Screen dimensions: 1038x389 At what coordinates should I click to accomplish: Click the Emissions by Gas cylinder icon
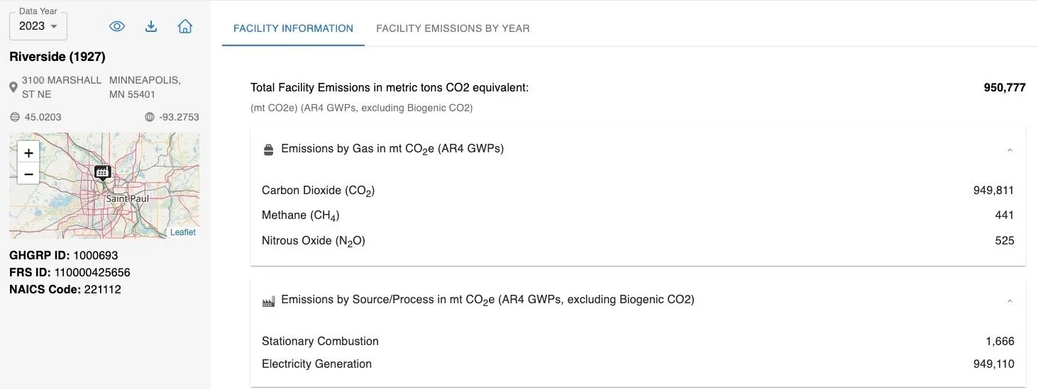(x=268, y=150)
